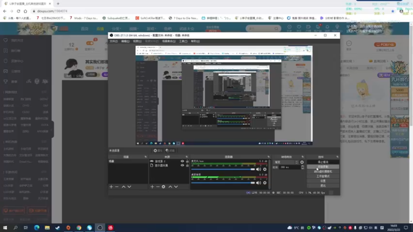The width and height of the screenshot is (413, 232).
Task: Reload the Douyu page in the browser
Action: click(x=19, y=11)
